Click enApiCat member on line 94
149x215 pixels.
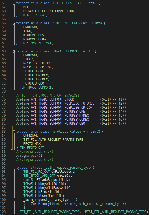(x=65, y=176)
